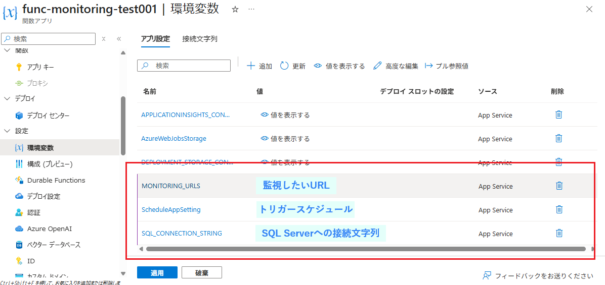The height and width of the screenshot is (285, 605).
Task: Click フィードバックをお送りください link
Action: pyautogui.click(x=538, y=275)
